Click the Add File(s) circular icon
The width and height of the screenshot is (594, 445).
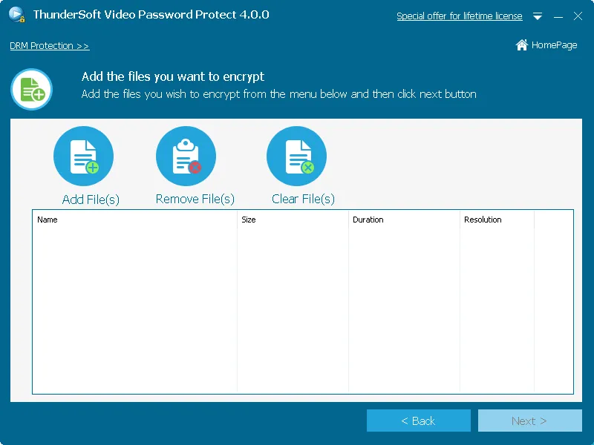tap(83, 156)
